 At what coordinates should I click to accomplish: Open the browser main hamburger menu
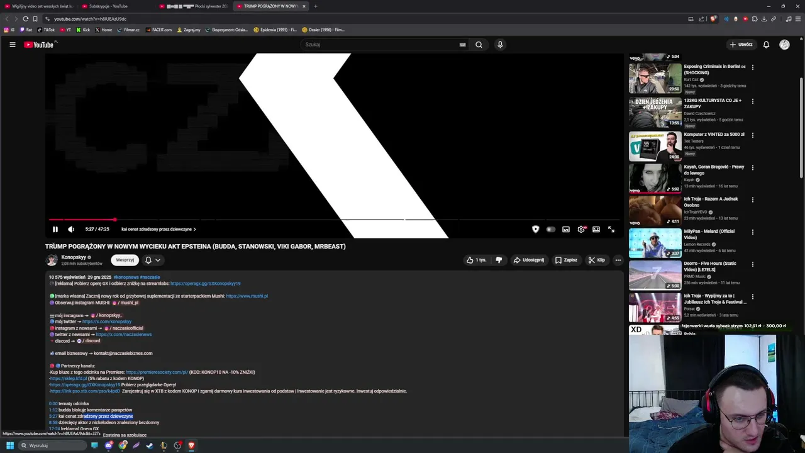(798, 19)
